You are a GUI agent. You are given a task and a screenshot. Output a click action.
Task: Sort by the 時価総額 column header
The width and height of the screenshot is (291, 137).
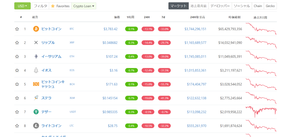pyautogui.click(x=234, y=17)
